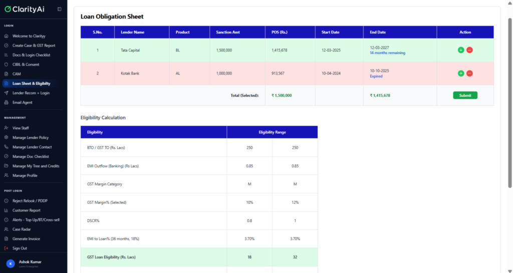Image resolution: width=513 pixels, height=273 pixels.
Task: Click green plus icon in Kotak Bank row
Action: click(460, 74)
